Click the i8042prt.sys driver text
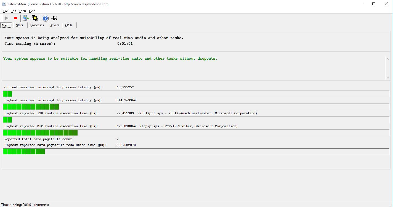The height and width of the screenshot is (207, 393). pos(198,113)
